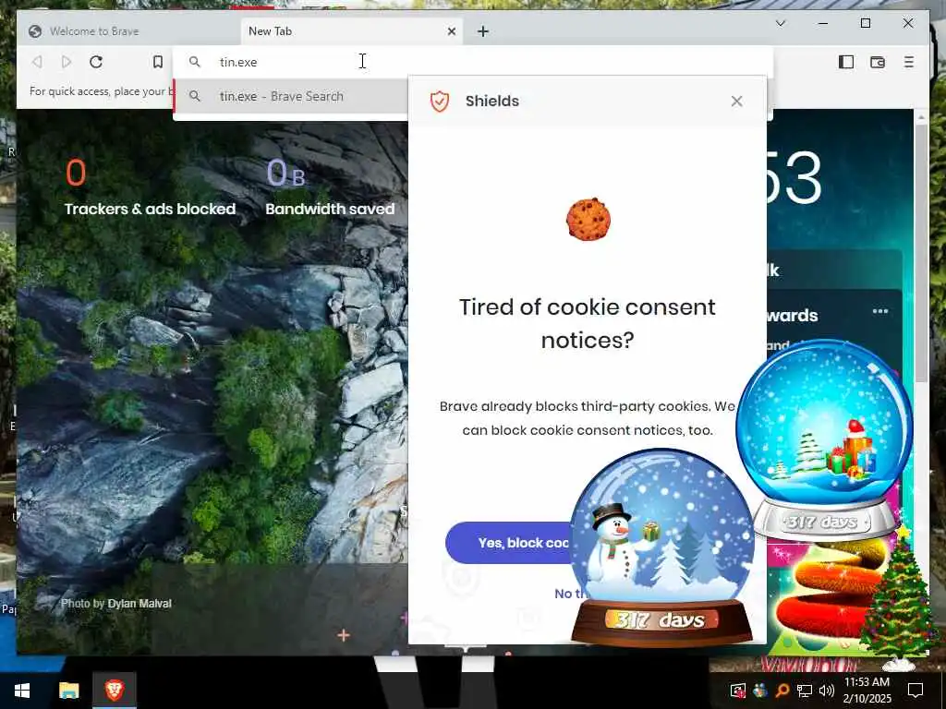Open the Brave Wallet icon
Image resolution: width=946 pixels, height=709 pixels.
[x=878, y=62]
